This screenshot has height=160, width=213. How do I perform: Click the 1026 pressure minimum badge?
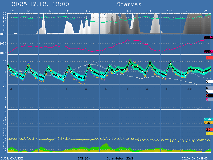208,51
